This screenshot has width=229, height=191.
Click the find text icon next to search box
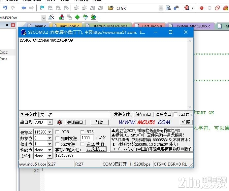(x=168, y=8)
